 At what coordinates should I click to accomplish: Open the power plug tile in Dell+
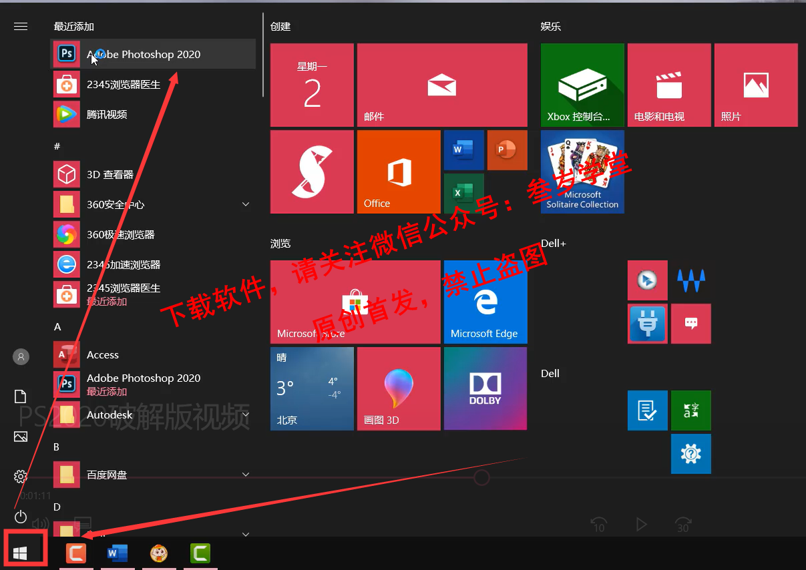point(647,324)
